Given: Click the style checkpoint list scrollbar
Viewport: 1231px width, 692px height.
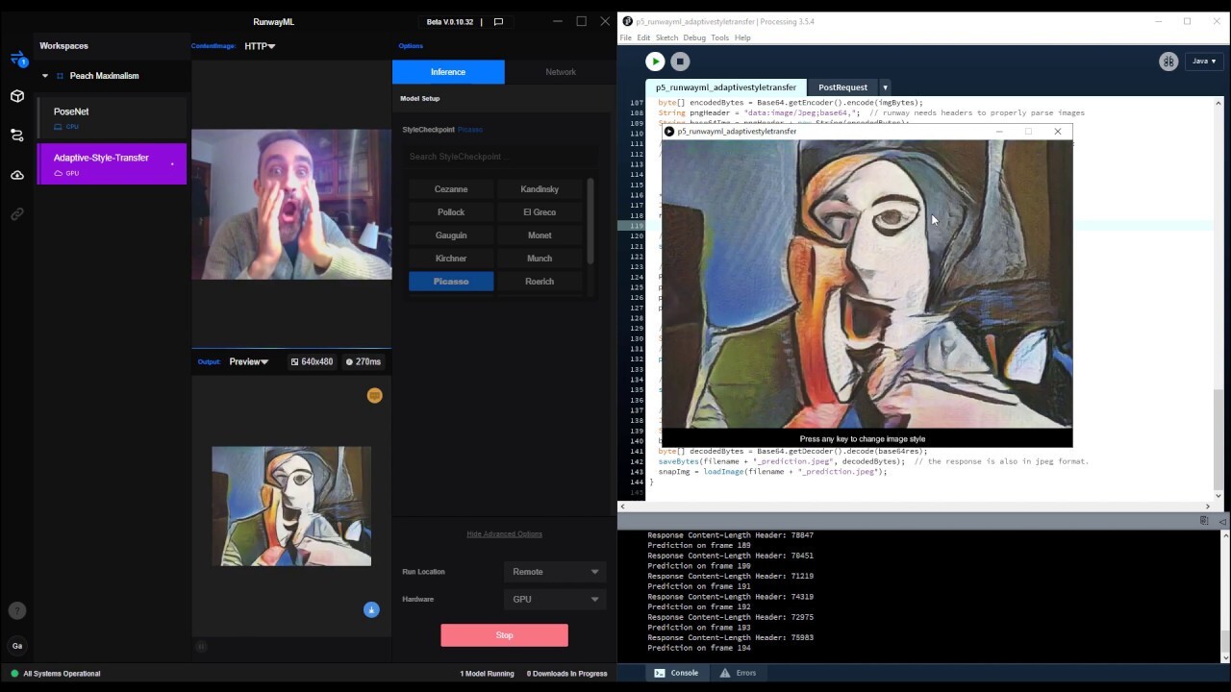Looking at the screenshot, I should pos(590,221).
